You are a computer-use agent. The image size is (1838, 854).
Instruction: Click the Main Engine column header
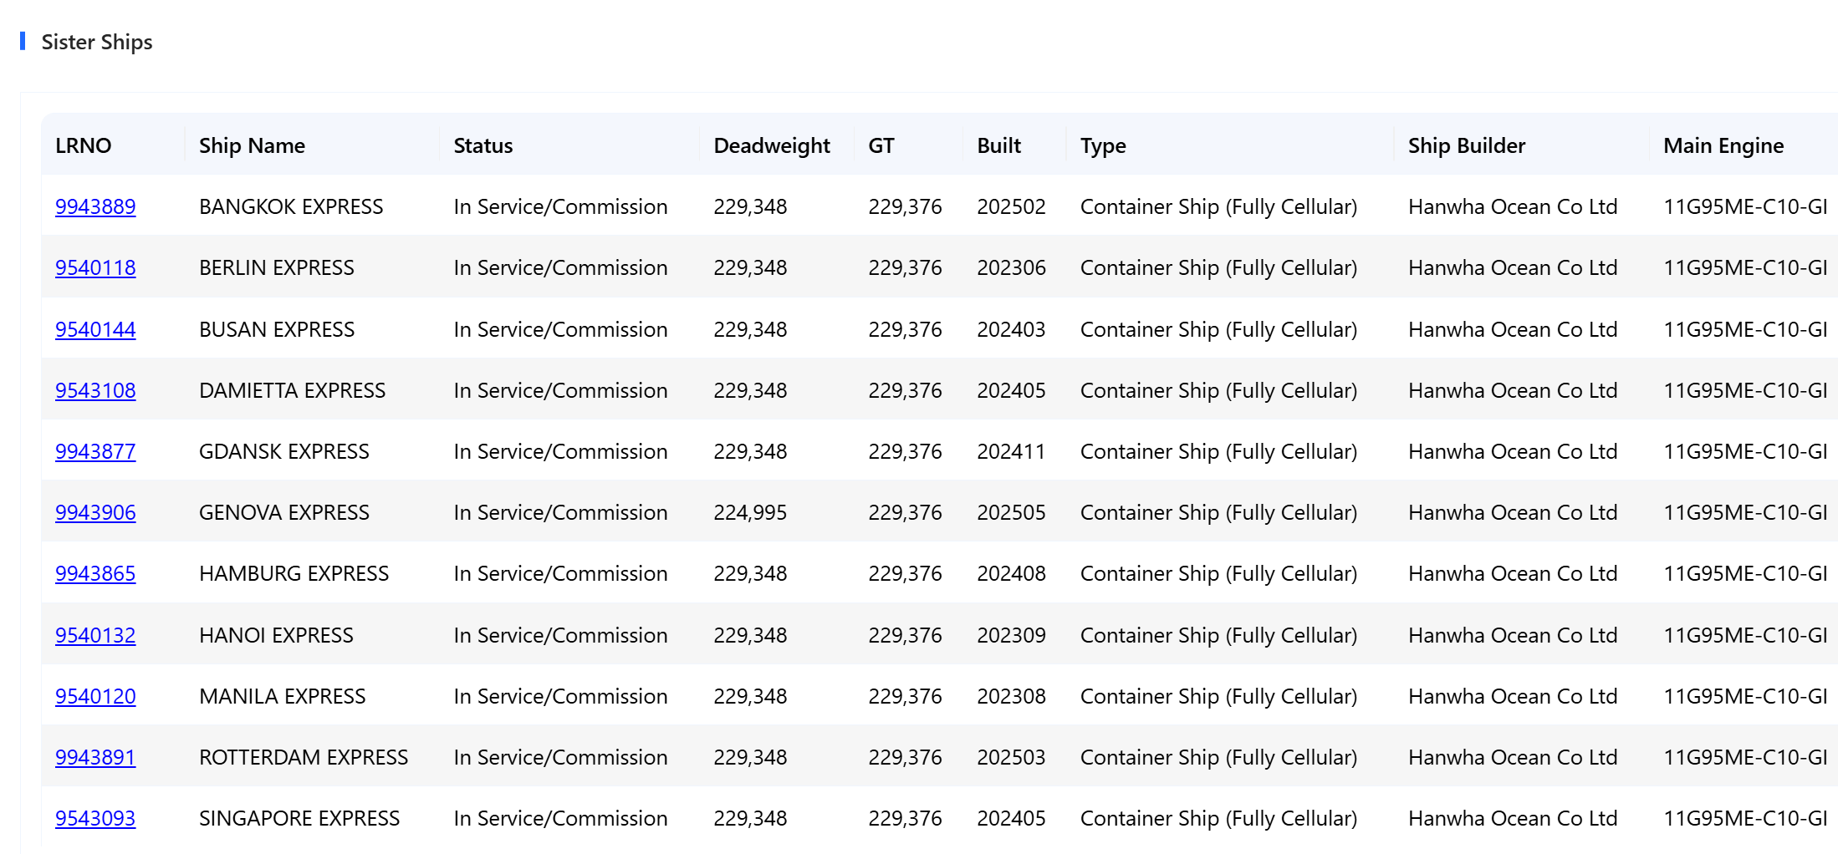pyautogui.click(x=1723, y=145)
